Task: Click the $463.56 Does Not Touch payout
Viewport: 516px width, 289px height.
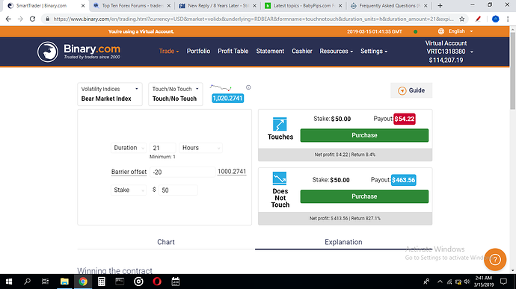Action: (x=404, y=180)
